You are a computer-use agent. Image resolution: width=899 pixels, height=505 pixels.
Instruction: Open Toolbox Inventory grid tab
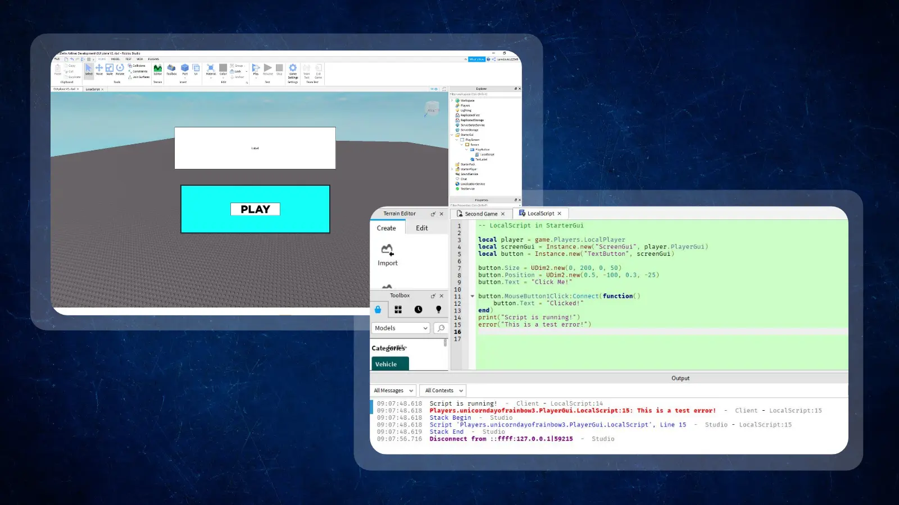[x=398, y=309]
